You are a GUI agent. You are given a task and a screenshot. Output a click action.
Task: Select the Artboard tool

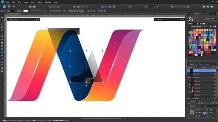(x=2, y=18)
